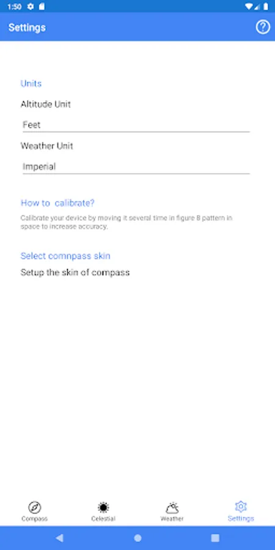Image resolution: width=275 pixels, height=550 pixels.
Task: Tap the Android back triangle button
Action: click(x=60, y=538)
